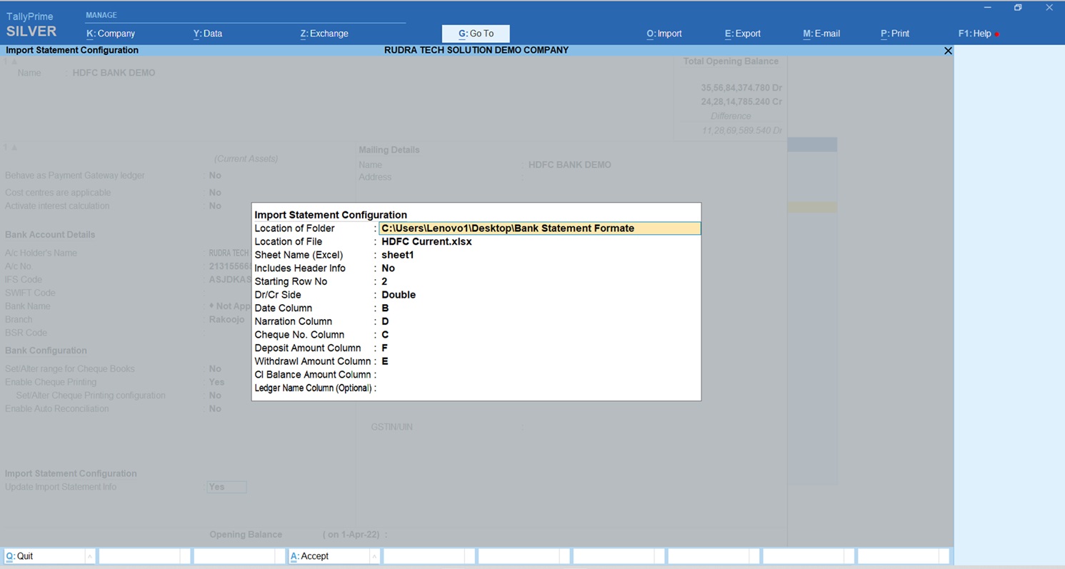This screenshot has width=1065, height=569.
Task: Open F1: Help with red notification dot
Action: 977,34
